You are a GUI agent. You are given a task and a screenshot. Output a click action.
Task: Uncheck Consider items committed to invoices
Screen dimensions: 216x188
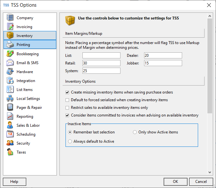point(67,115)
